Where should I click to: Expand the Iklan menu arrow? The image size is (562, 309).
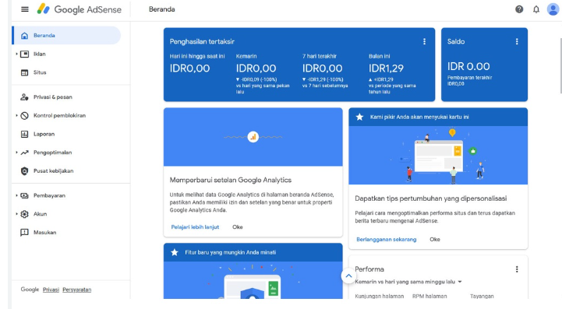[x=16, y=54]
